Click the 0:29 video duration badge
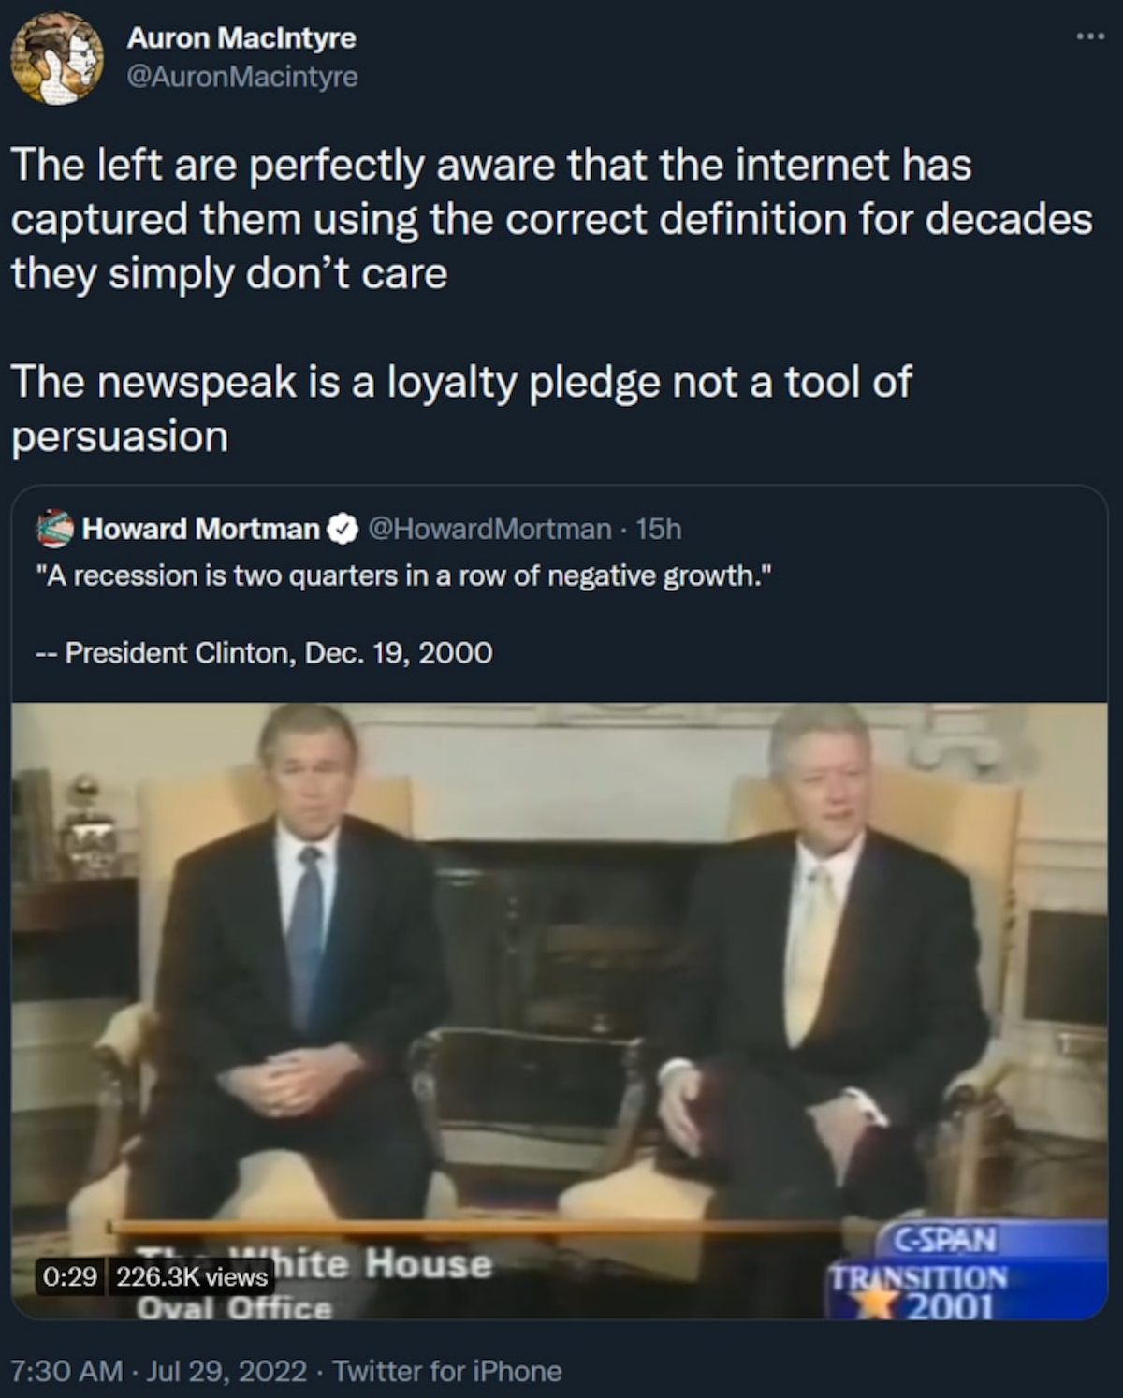 [x=70, y=1276]
